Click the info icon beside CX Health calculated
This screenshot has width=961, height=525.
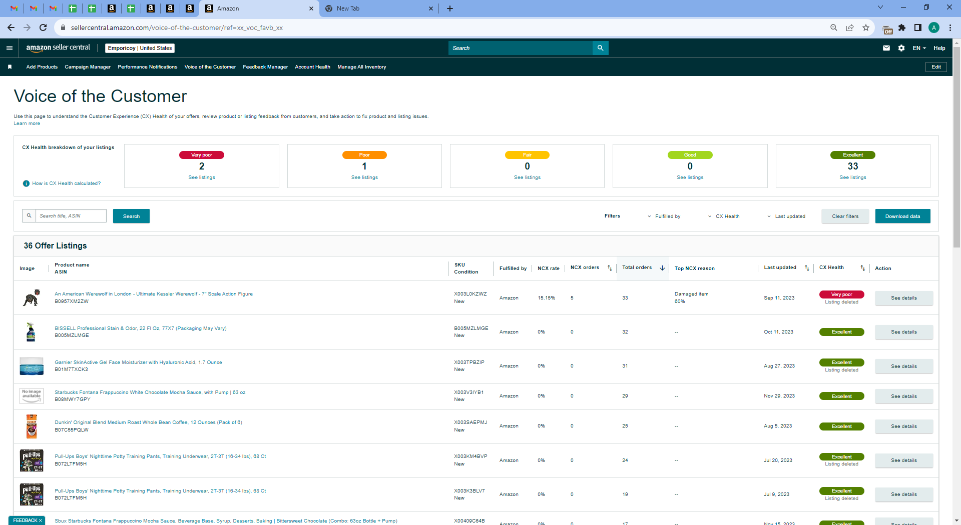click(x=26, y=183)
